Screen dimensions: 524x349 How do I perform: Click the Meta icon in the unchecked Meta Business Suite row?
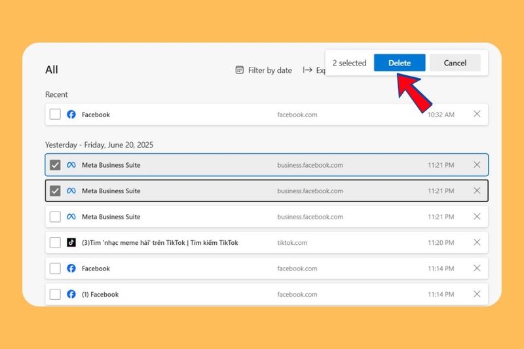click(71, 217)
